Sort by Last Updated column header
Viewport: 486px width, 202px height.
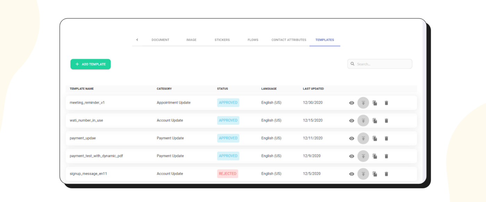coord(313,89)
